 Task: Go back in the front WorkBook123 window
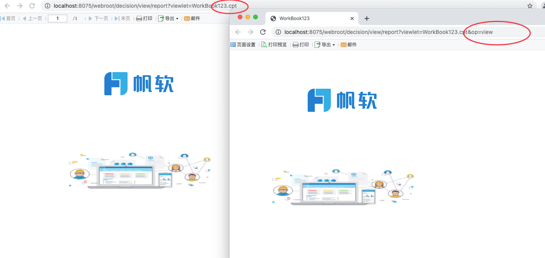238,32
